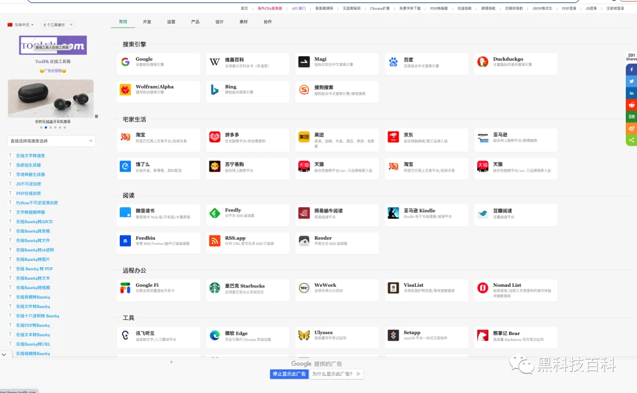Open the WeWork circle icon
The image size is (637, 393).
click(x=304, y=288)
